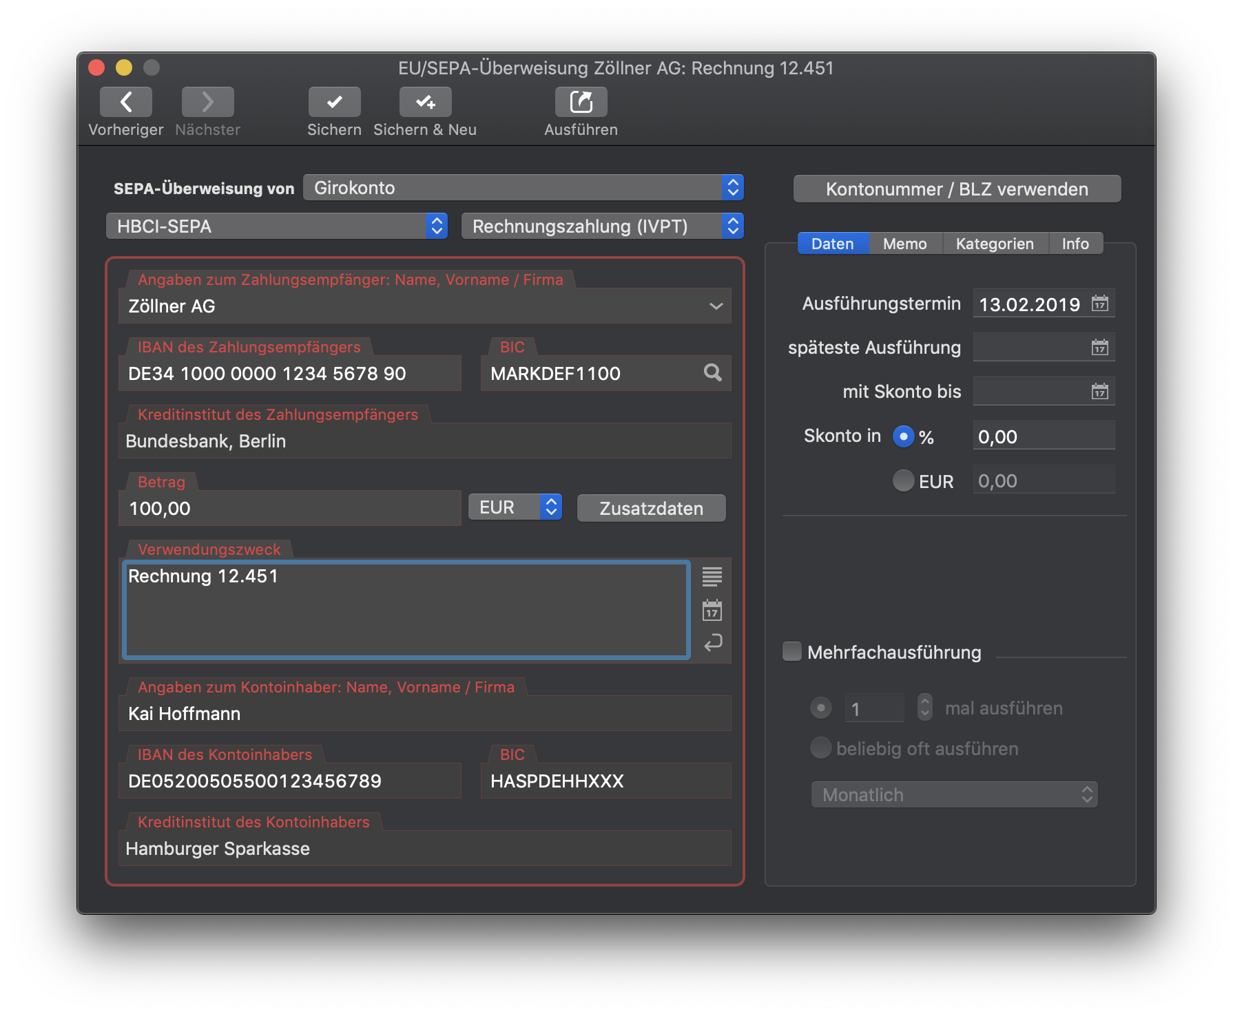Click the Zusatzdaten button
1233x1016 pixels.
pyautogui.click(x=651, y=508)
